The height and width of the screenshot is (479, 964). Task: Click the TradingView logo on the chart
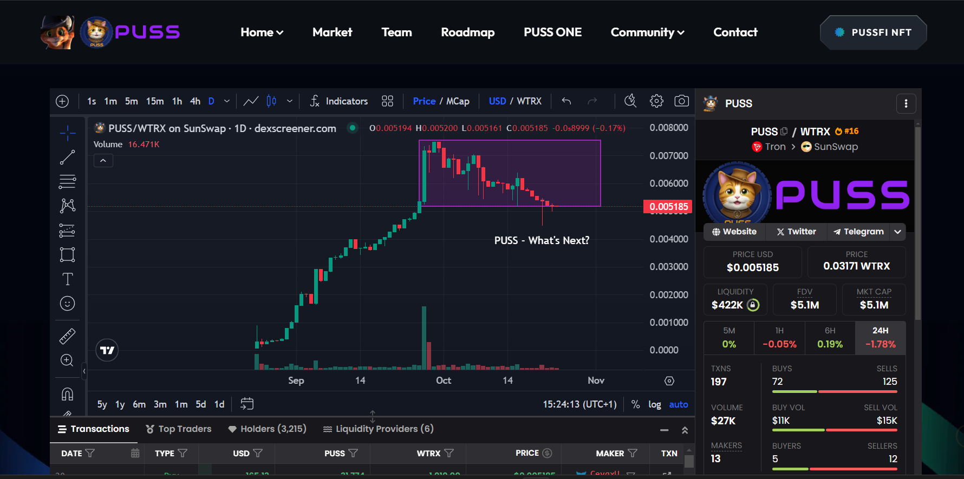(x=107, y=350)
